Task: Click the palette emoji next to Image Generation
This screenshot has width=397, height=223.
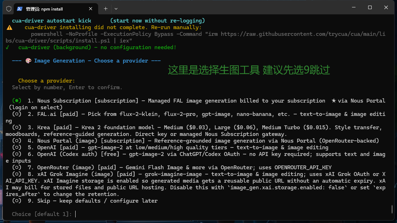Action: click(x=28, y=61)
